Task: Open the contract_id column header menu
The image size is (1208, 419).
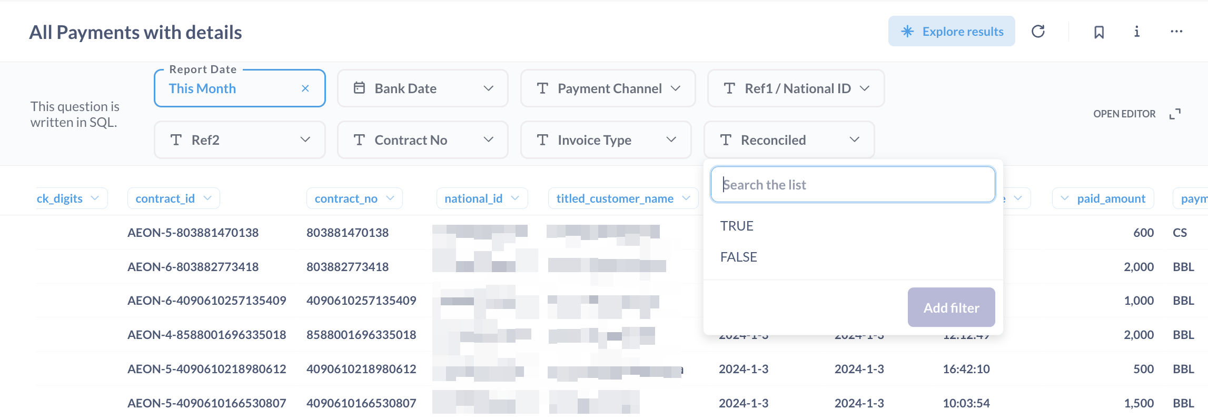Action: pos(207,198)
